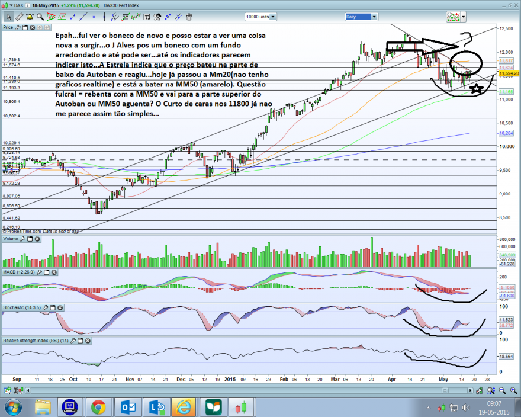The width and height of the screenshot is (521, 417).
Task: Click the MACD (12 26 9) label
Action: click(19, 272)
